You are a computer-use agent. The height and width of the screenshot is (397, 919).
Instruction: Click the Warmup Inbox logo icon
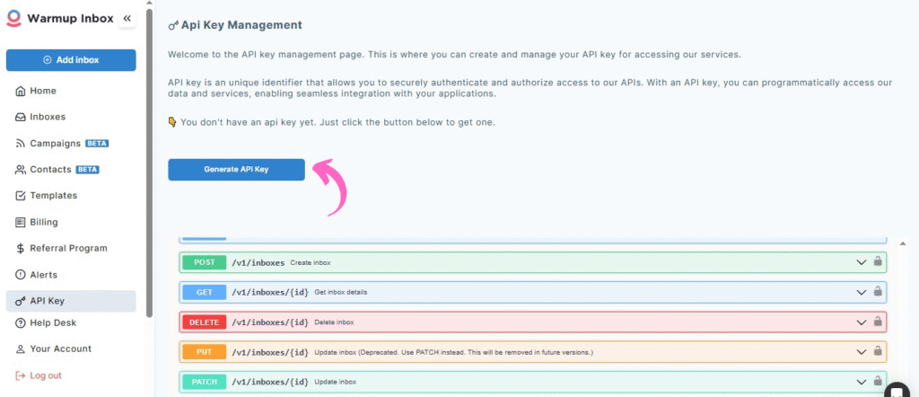coord(14,19)
